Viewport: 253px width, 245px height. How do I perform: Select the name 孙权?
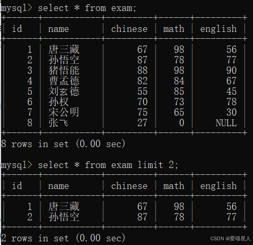[x=59, y=102]
